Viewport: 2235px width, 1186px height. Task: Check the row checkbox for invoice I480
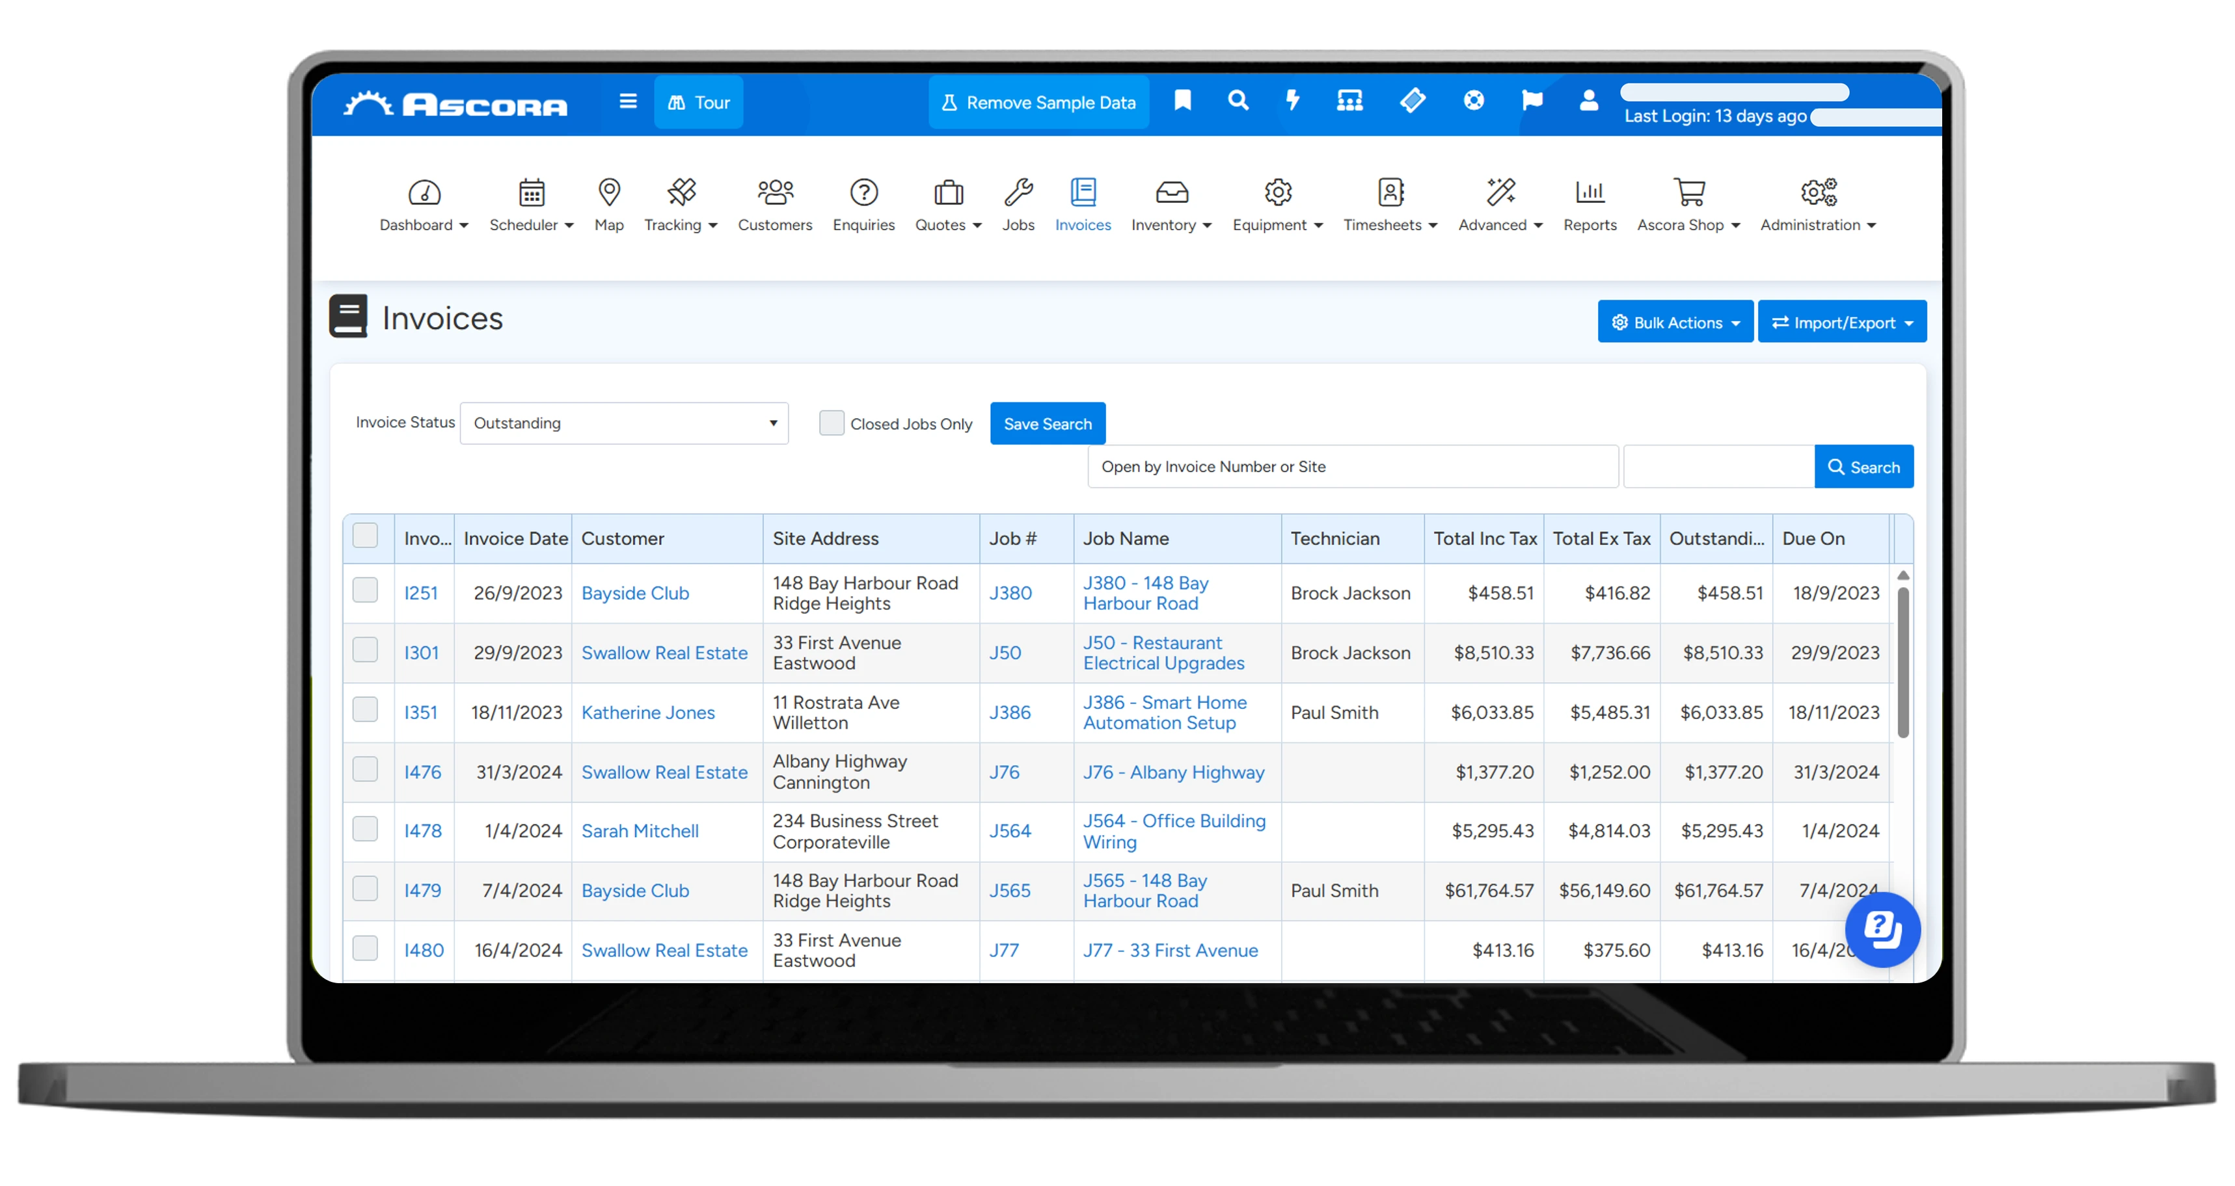[x=365, y=949]
